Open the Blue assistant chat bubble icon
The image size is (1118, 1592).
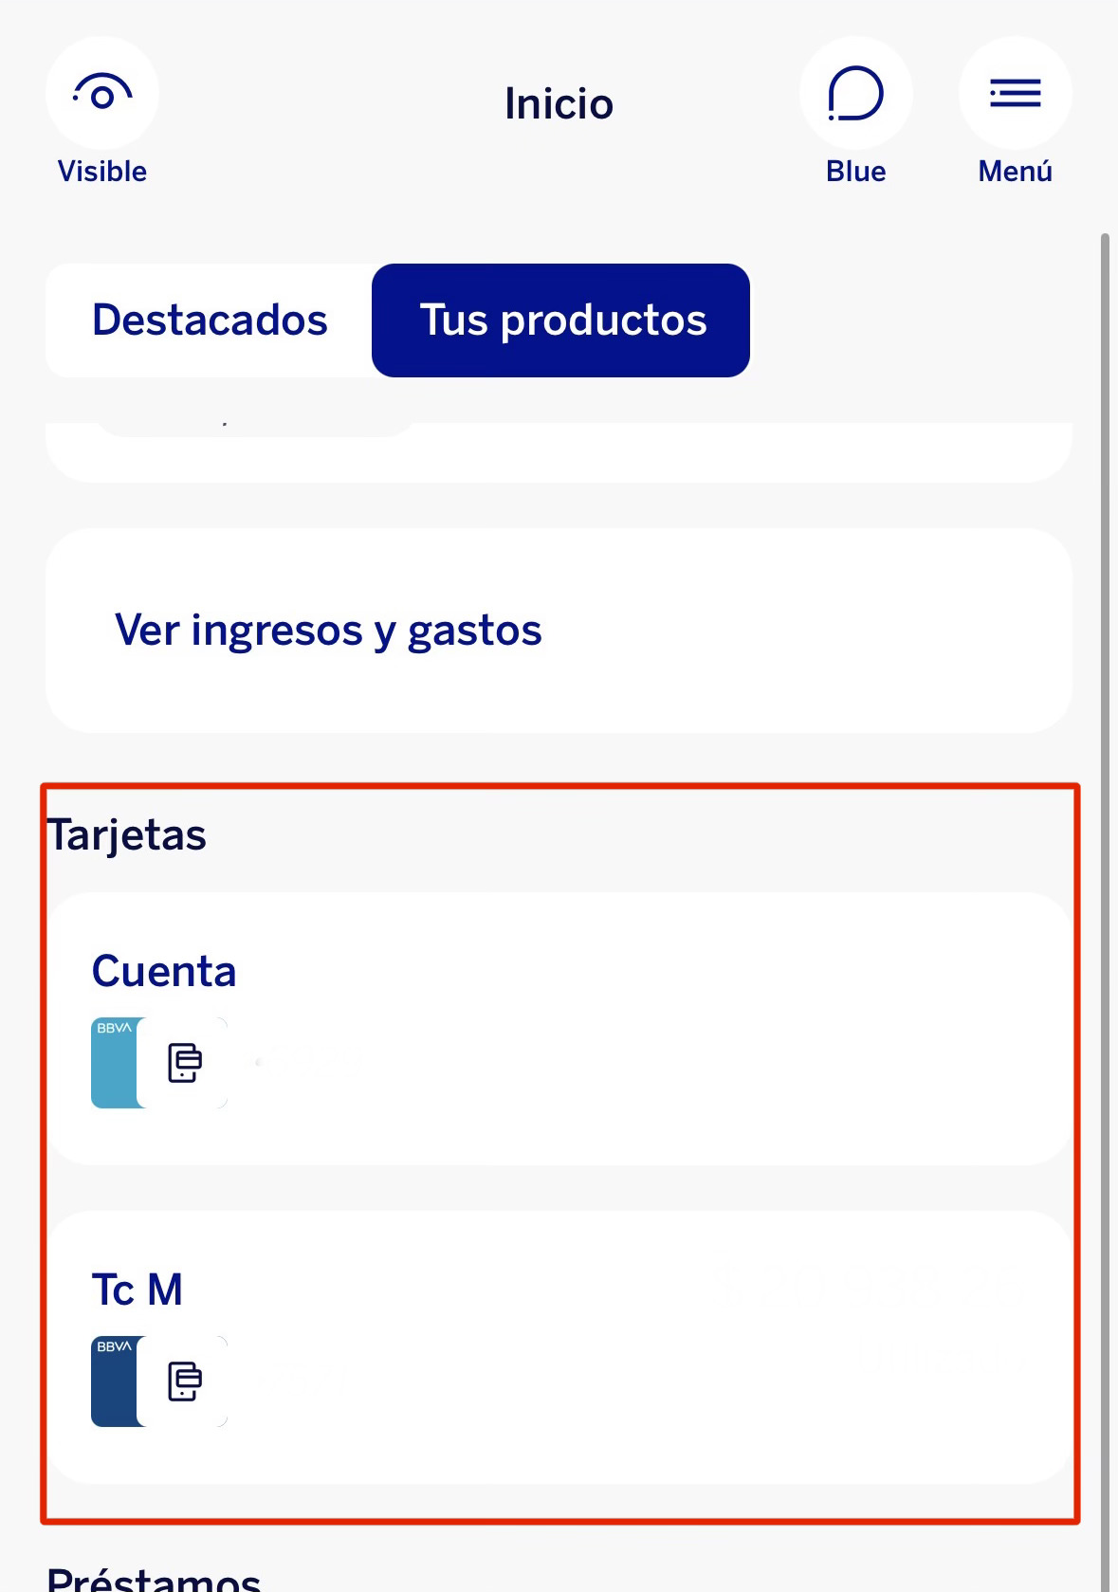(x=855, y=94)
